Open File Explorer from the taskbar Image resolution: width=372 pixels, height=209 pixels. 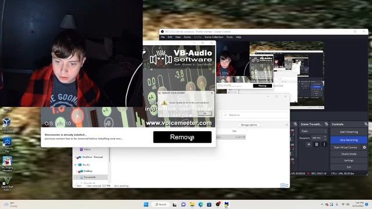(192, 204)
